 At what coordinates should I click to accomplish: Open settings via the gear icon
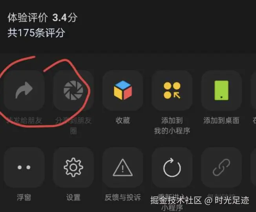coord(73,167)
